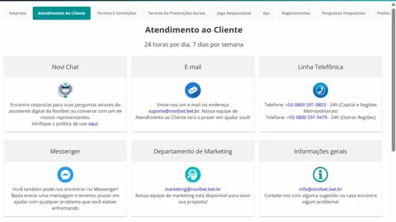Open the Kyc tab
This screenshot has height=222, width=396.
click(266, 13)
